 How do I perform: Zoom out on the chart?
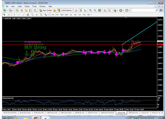[95, 10]
